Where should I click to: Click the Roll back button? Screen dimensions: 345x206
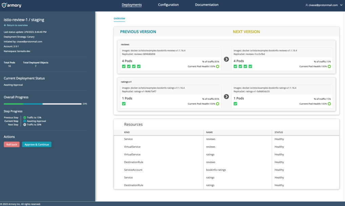[x=11, y=144]
